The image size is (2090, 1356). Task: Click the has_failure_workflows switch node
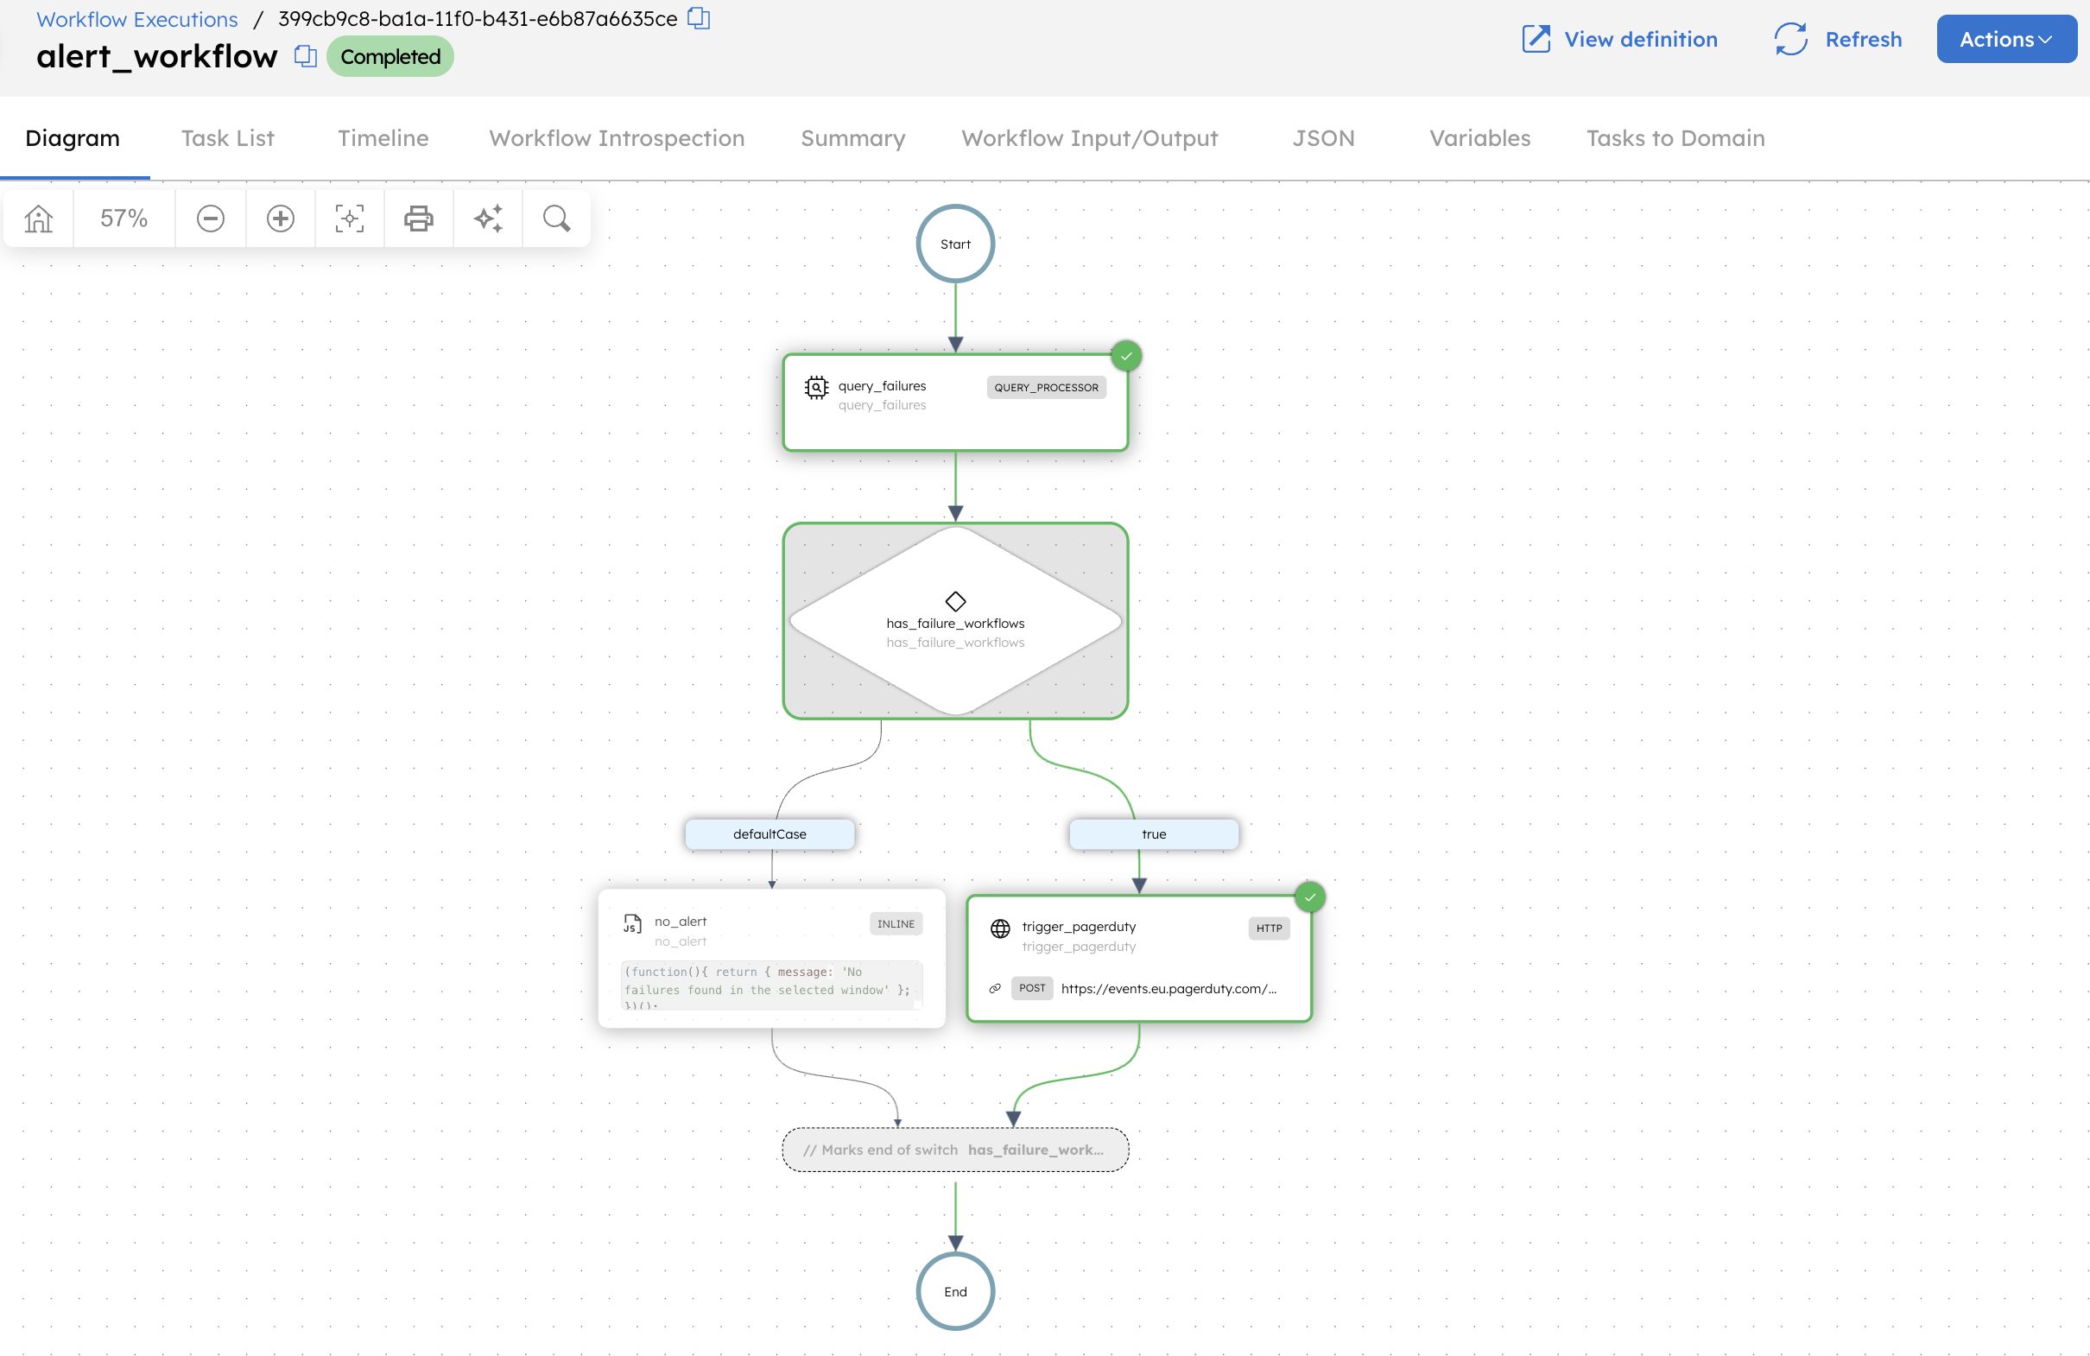click(954, 622)
